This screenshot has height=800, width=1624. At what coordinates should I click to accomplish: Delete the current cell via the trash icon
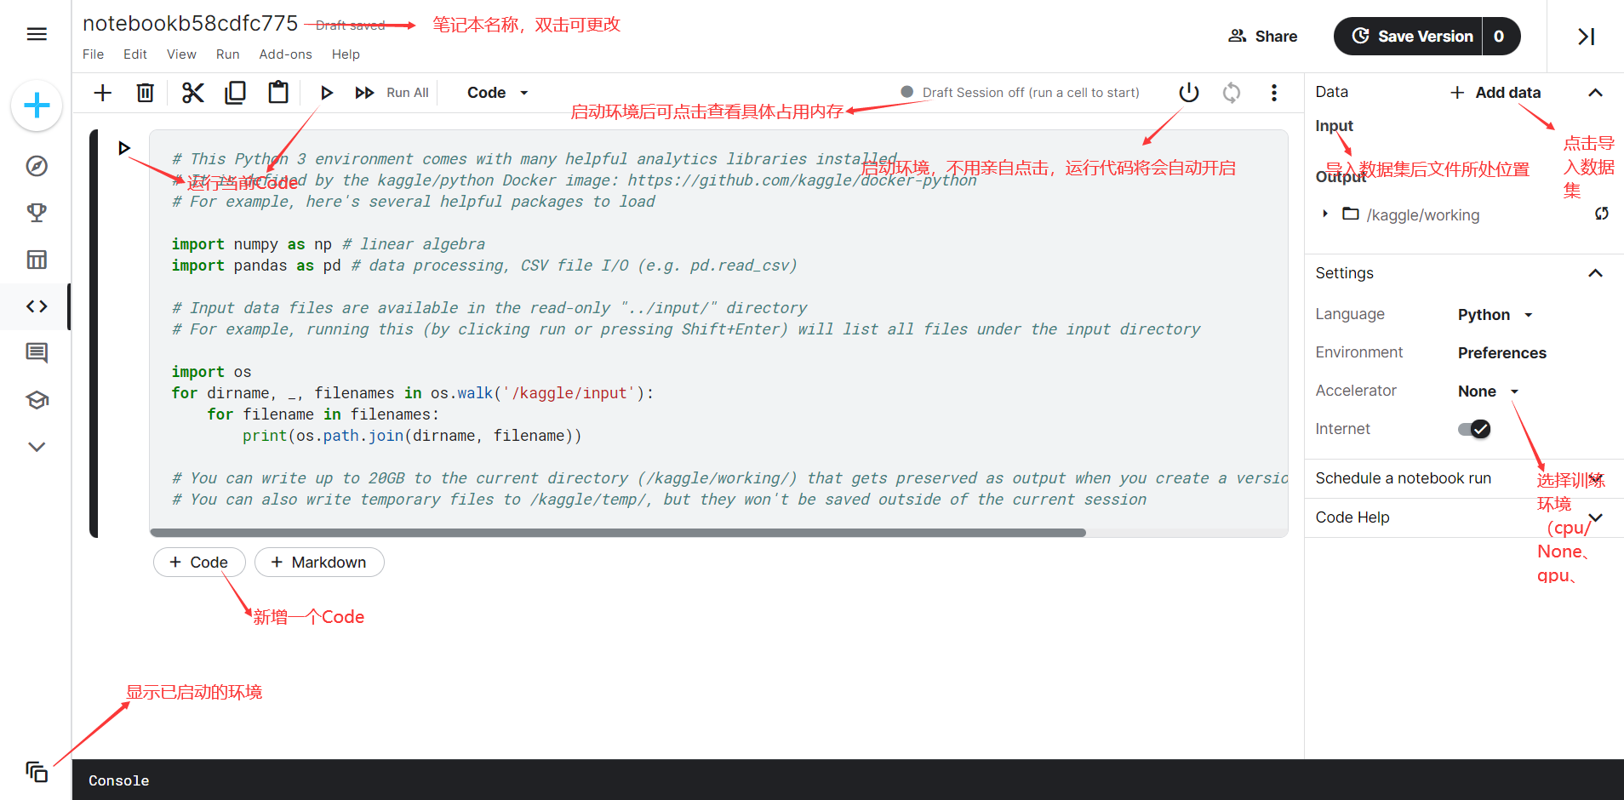coord(145,92)
